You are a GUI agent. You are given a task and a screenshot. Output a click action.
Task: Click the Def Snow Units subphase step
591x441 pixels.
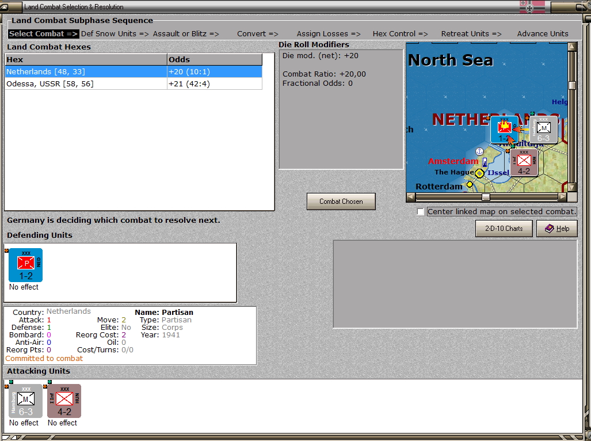(x=115, y=33)
